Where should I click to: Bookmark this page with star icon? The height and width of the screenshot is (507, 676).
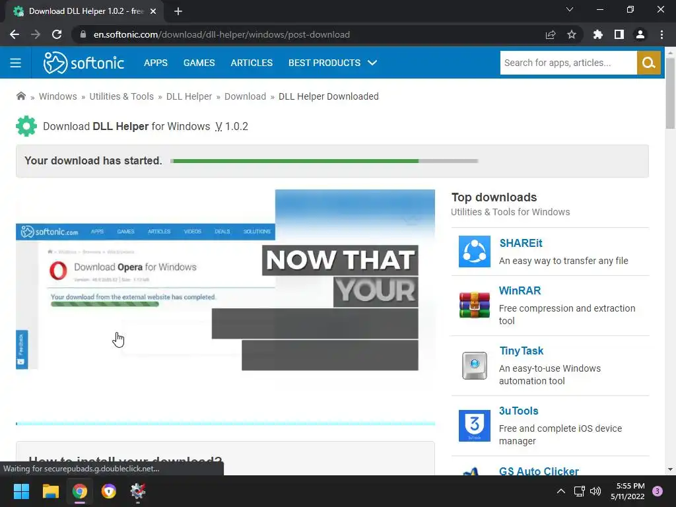coord(572,34)
